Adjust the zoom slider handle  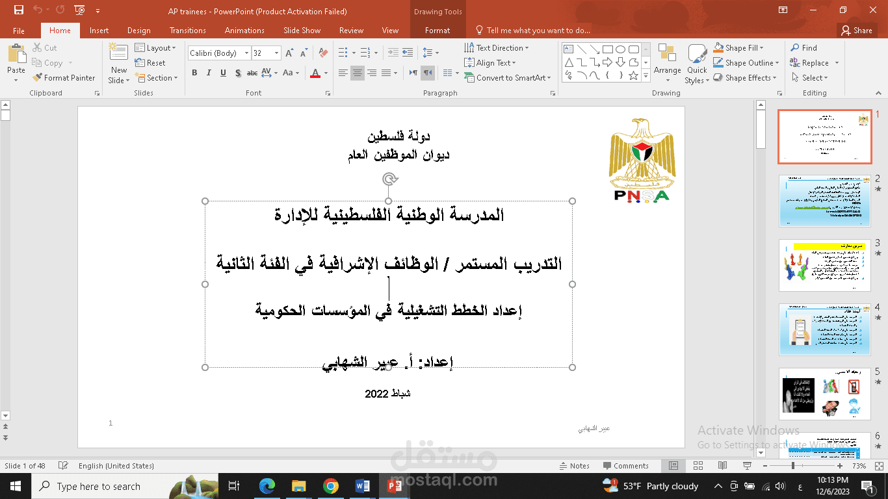(x=793, y=466)
